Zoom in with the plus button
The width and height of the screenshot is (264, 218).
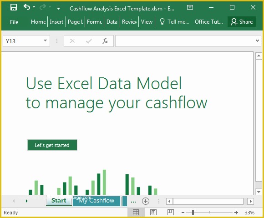coord(236,213)
